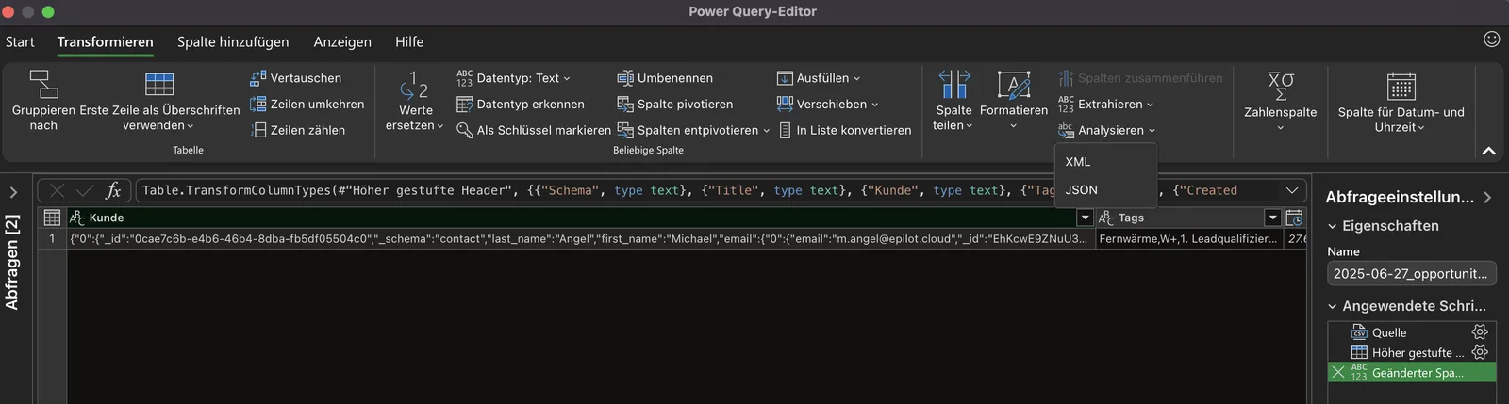1509x404 pixels.
Task: Click In Liste konvertieren
Action: pos(844,130)
